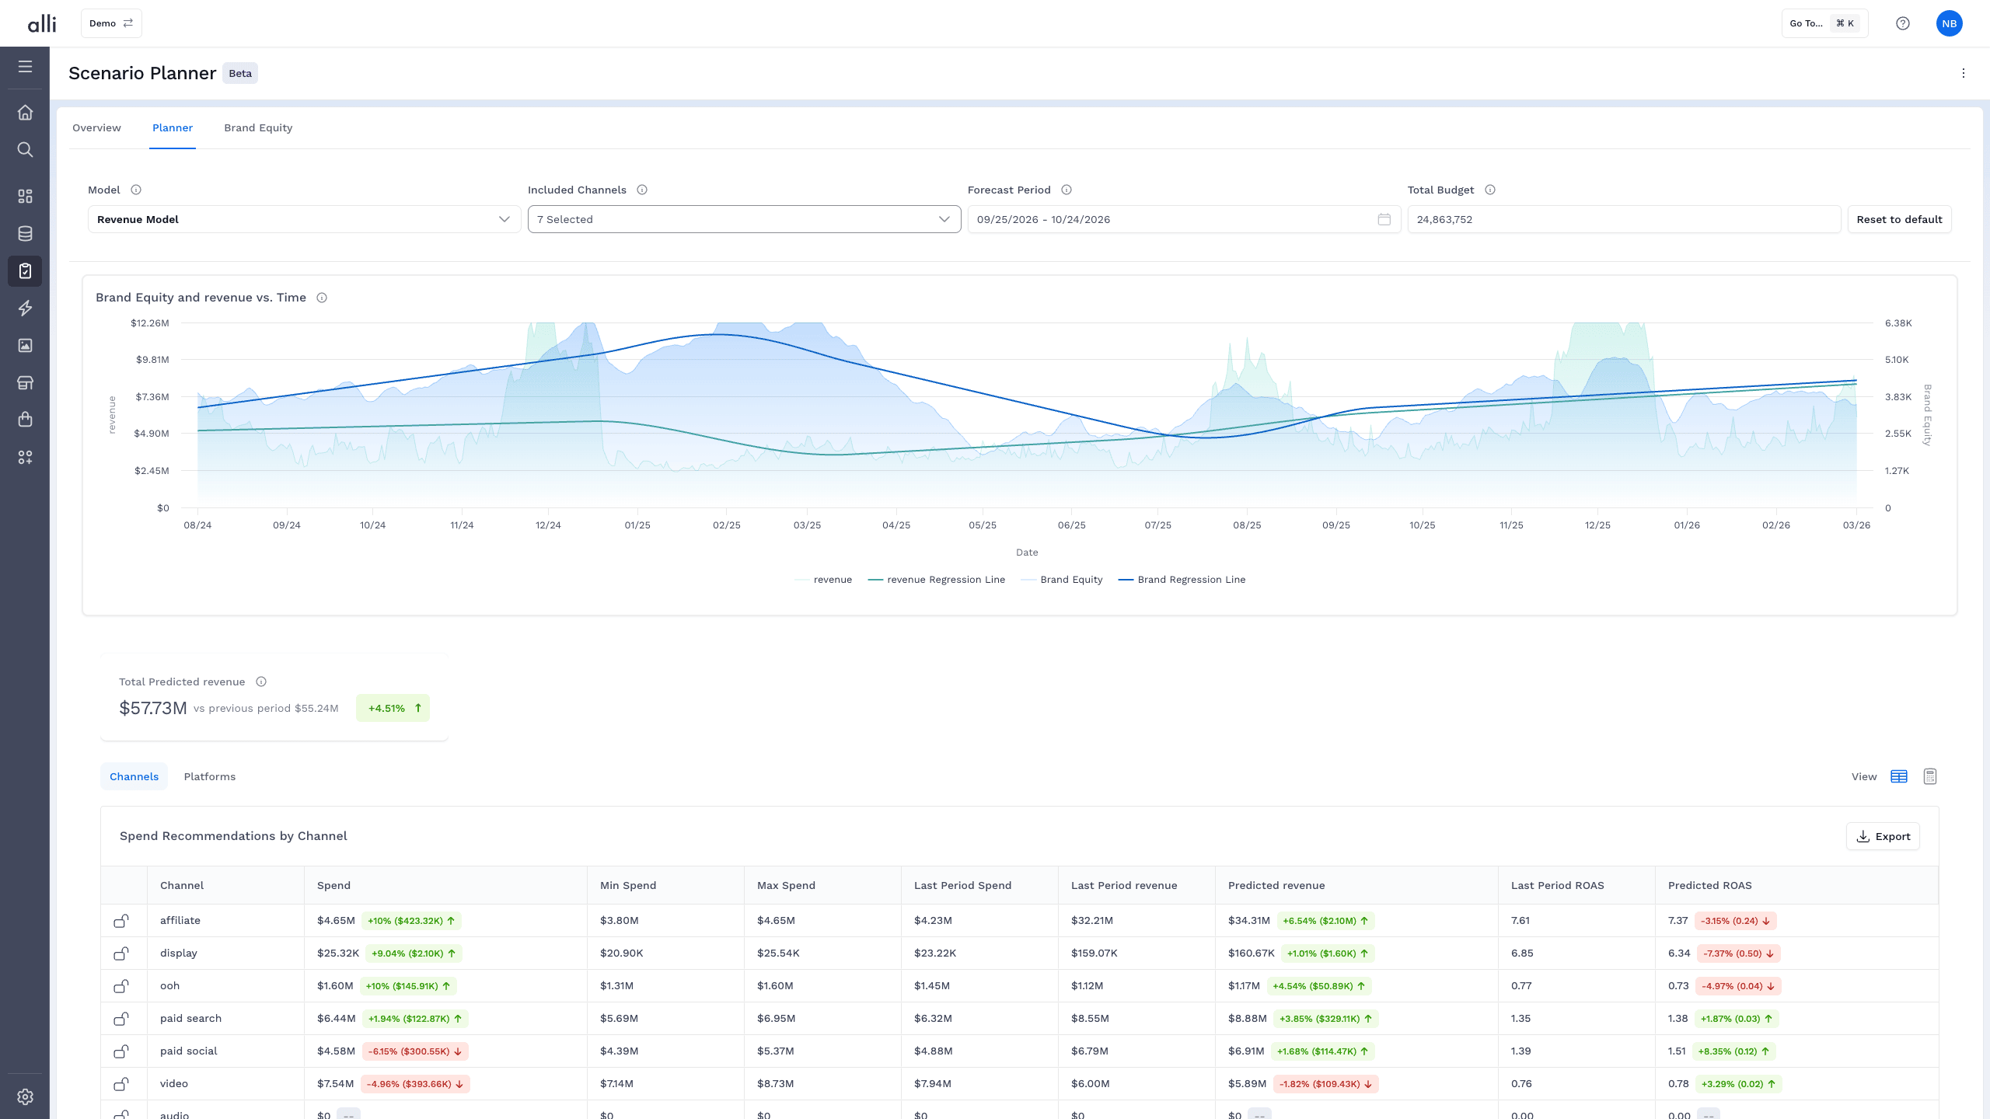Switch to the Brand Equity tab
Viewport: 1990px width, 1119px height.
(258, 128)
